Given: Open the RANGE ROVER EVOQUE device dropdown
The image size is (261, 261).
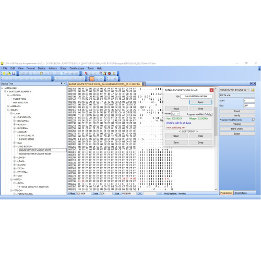Looking at the screenshot, I should 234,90.
